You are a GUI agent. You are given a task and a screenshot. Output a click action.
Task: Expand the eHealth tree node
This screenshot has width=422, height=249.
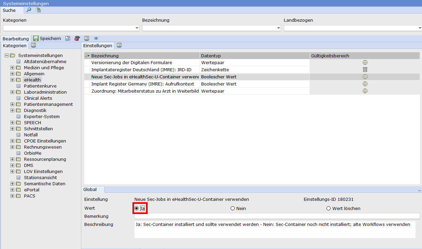point(12,80)
